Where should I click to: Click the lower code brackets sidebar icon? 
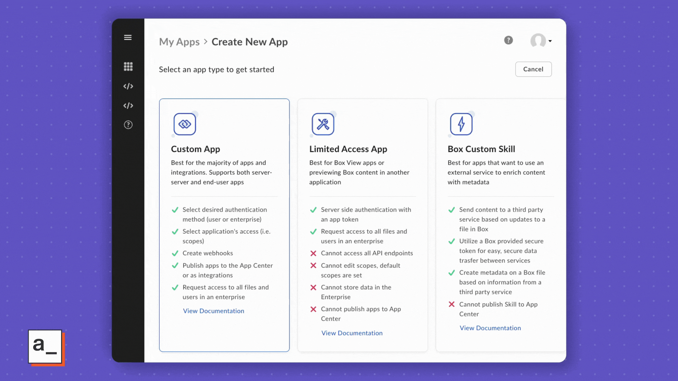pos(128,105)
